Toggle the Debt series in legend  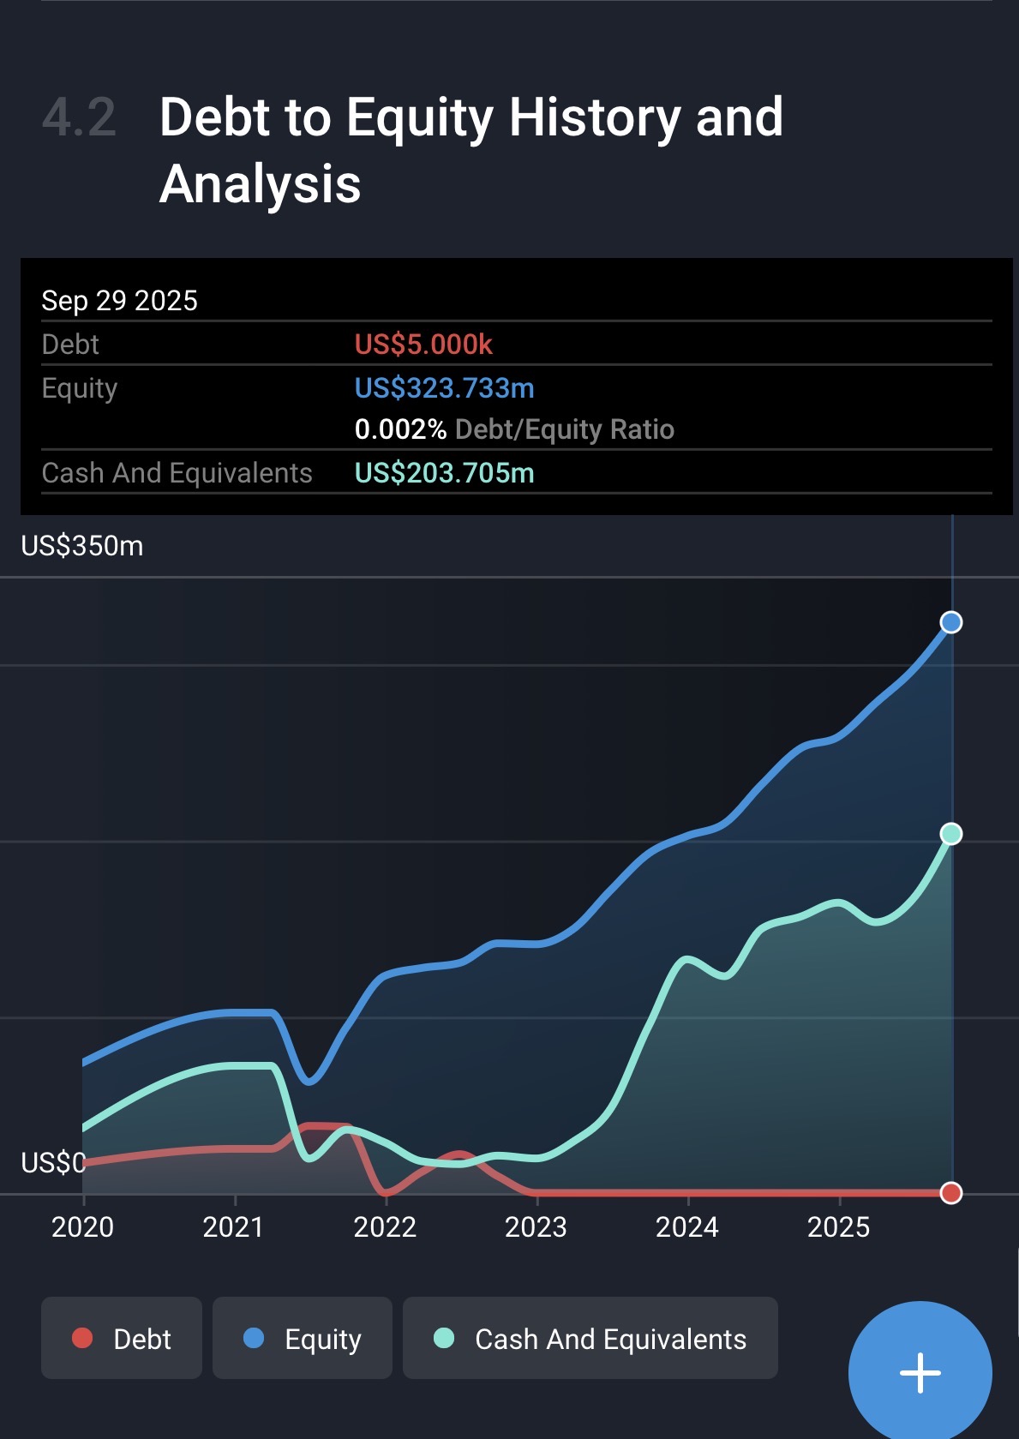(122, 1338)
